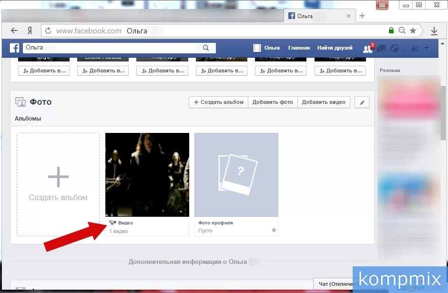Click the Ольга profile avatar in top bar

(x=257, y=48)
